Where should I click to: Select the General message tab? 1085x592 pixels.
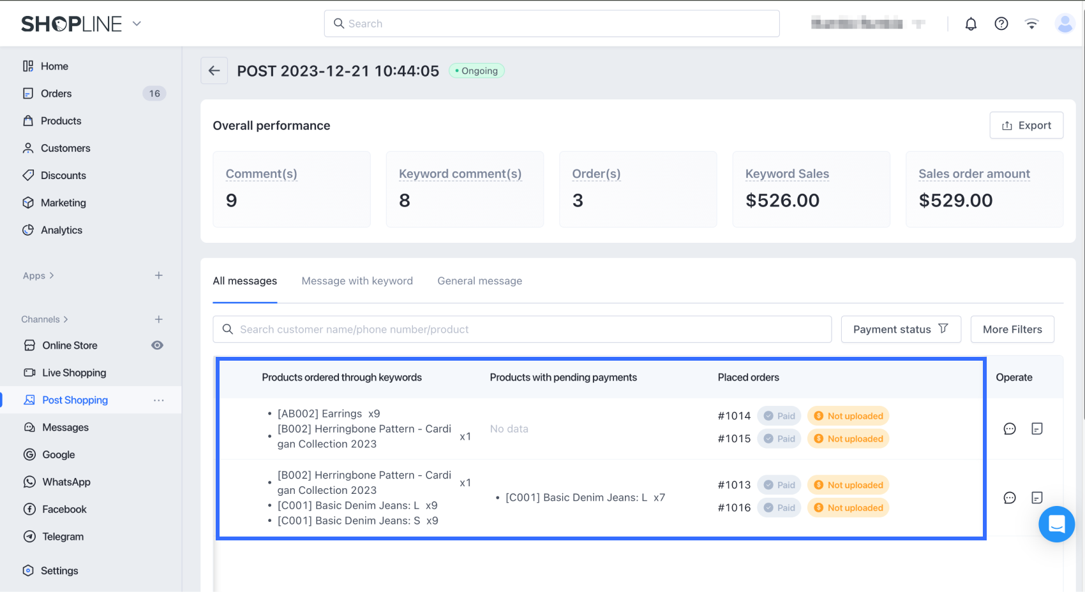[x=479, y=281]
